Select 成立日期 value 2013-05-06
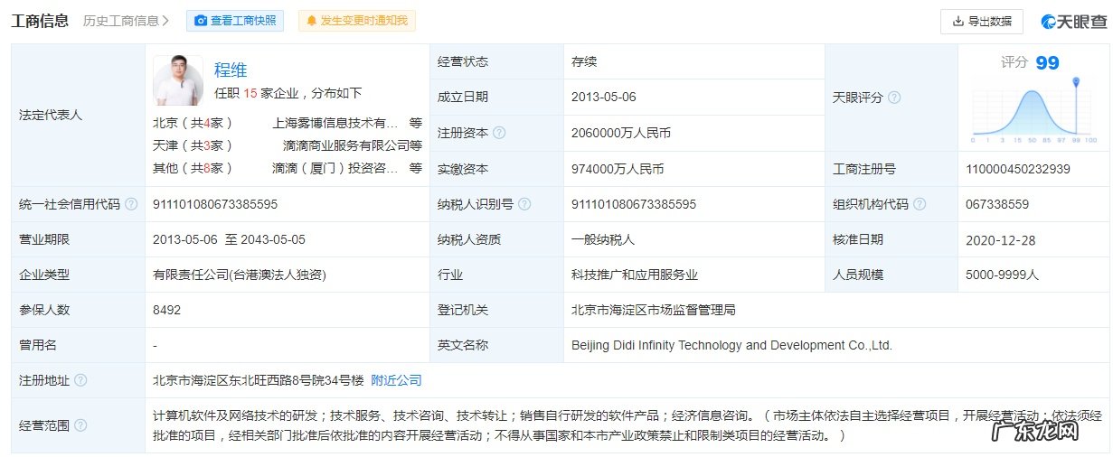This screenshot has width=1113, height=457. 604,98
